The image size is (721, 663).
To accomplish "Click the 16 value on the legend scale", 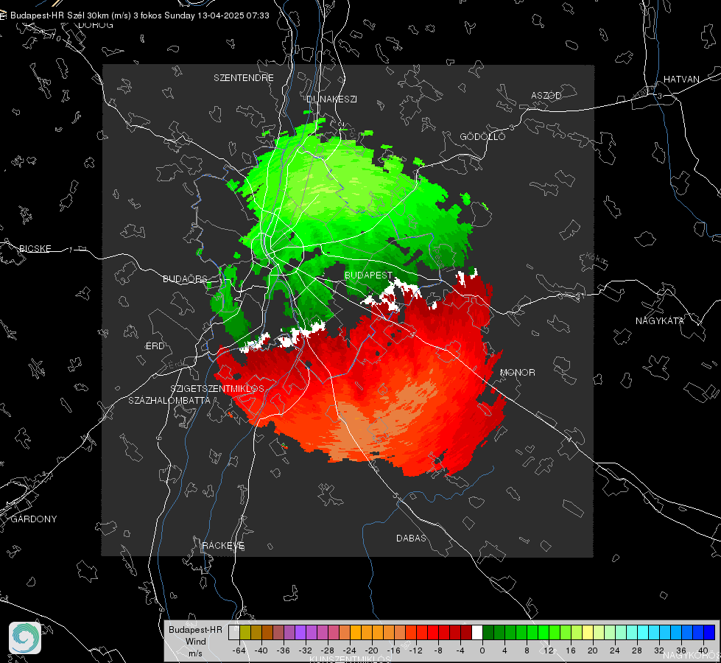I will click(x=571, y=650).
